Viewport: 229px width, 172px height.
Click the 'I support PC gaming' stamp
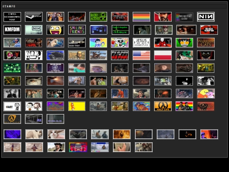[x=56, y=55]
